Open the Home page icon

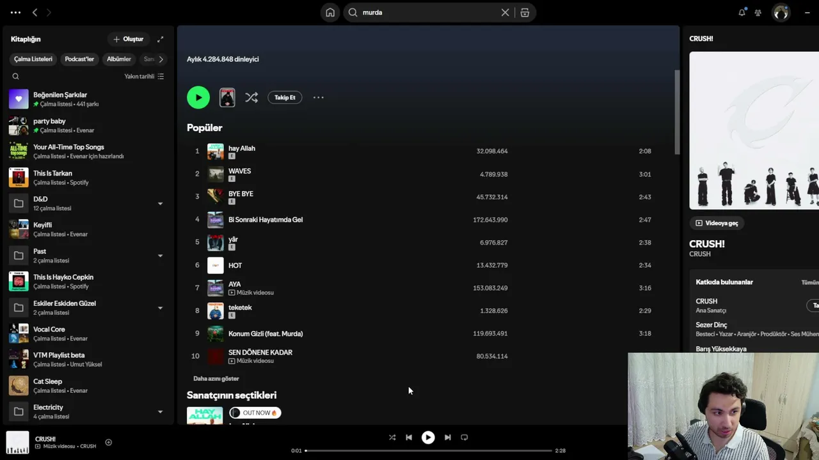point(330,12)
